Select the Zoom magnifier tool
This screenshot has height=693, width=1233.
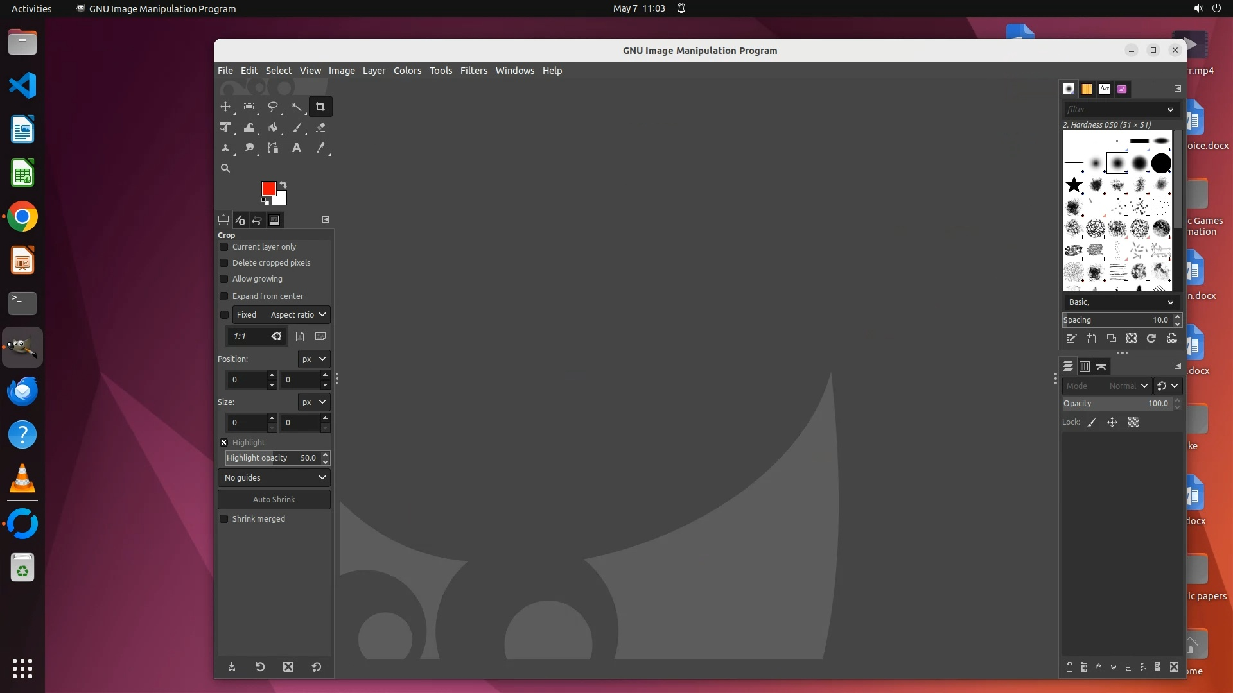[x=225, y=168]
